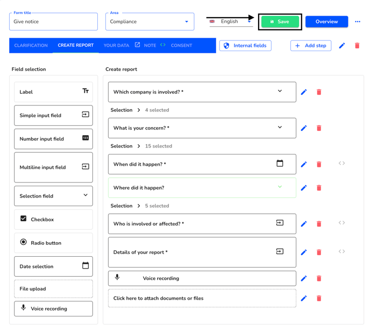
Task: Open the Area dropdown showing Compliance
Action: point(150,22)
